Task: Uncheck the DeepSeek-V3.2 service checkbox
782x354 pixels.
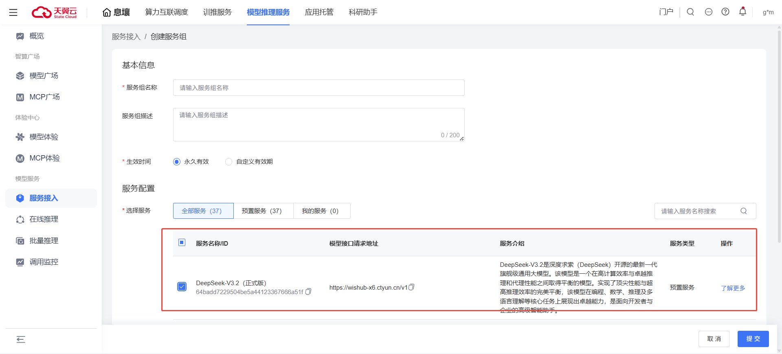Action: (x=182, y=287)
